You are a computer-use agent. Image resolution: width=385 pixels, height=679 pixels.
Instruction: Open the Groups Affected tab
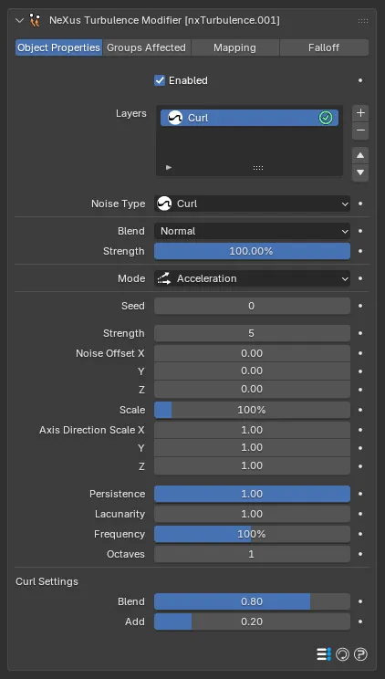point(146,47)
